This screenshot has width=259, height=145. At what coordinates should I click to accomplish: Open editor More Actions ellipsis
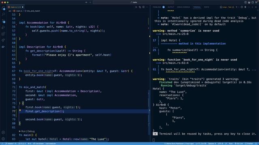pos(147,7)
